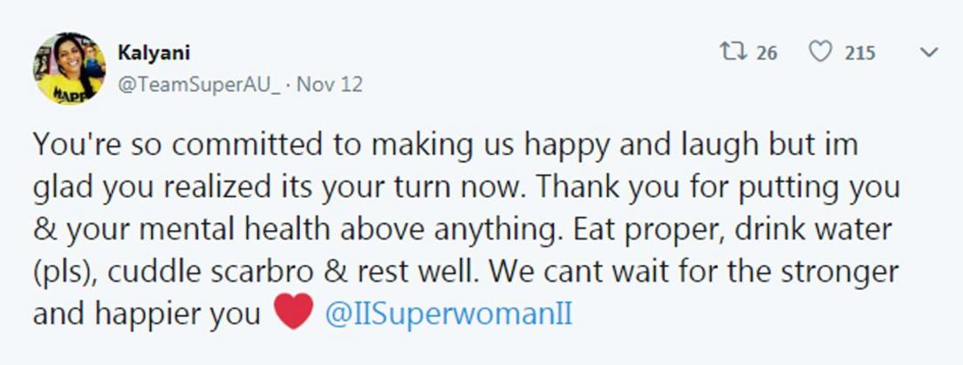Click the line starting "(pls), cuddle scarbro"
This screenshot has height=365, width=963.
tap(466, 273)
